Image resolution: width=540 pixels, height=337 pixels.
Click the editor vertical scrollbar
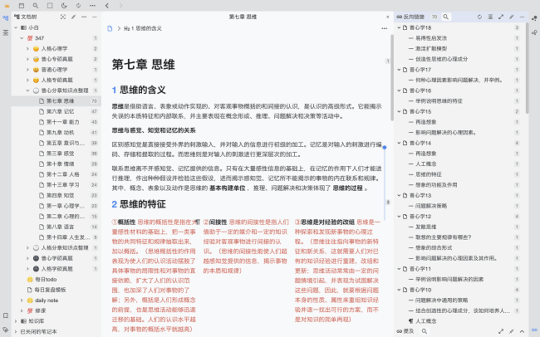click(x=392, y=77)
